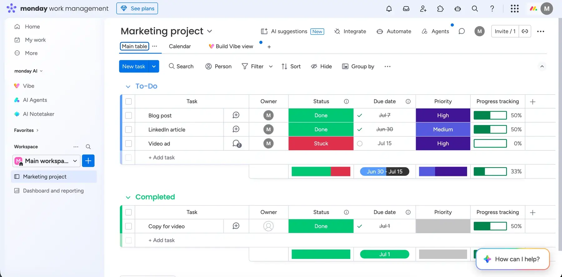Open the notifications bell
562x277 pixels.
click(x=389, y=9)
